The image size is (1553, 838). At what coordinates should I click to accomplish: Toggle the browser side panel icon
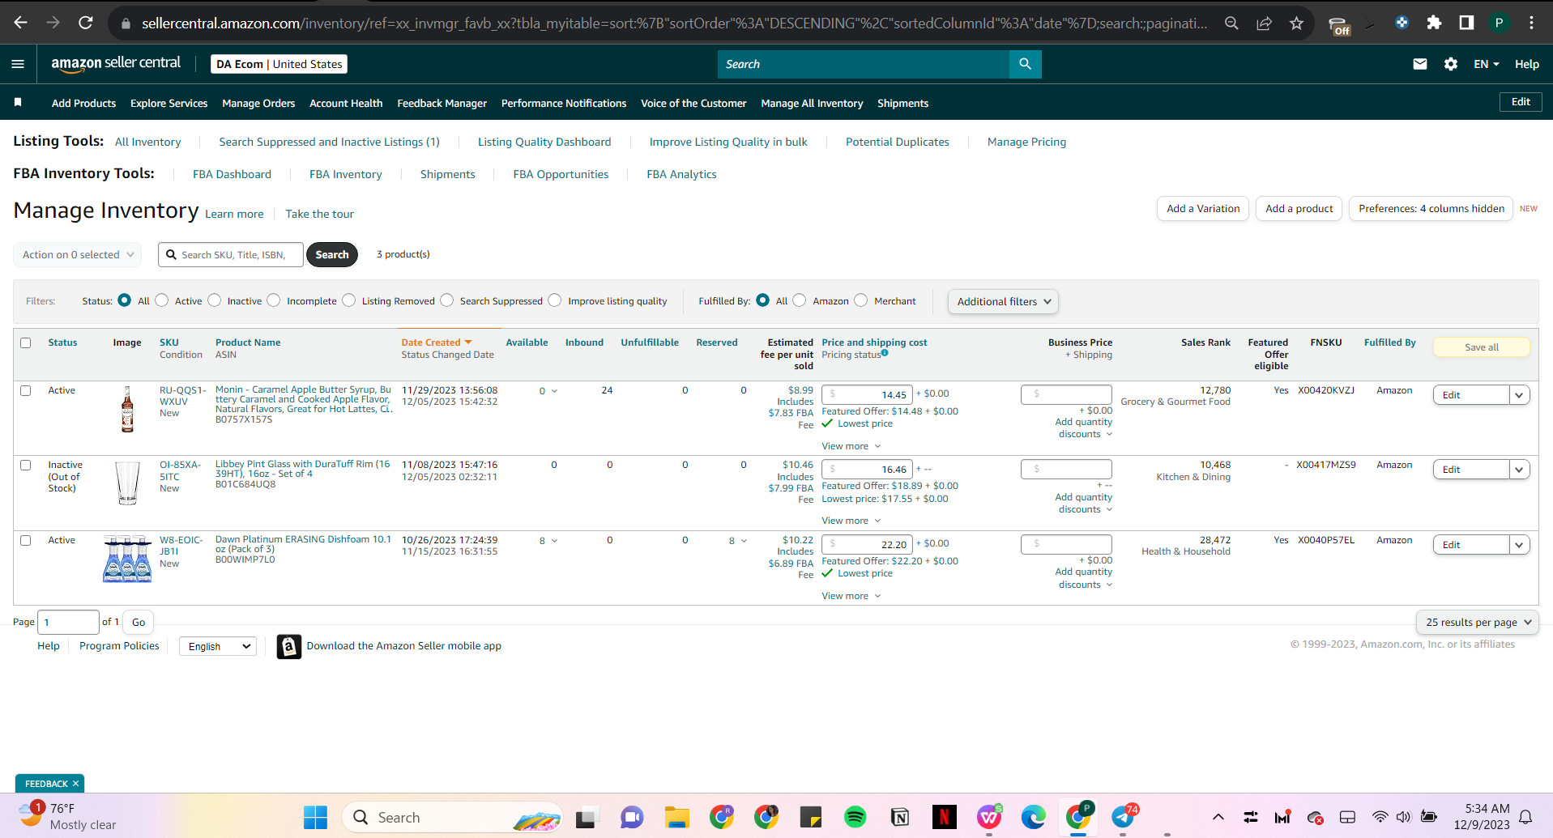pos(1466,23)
